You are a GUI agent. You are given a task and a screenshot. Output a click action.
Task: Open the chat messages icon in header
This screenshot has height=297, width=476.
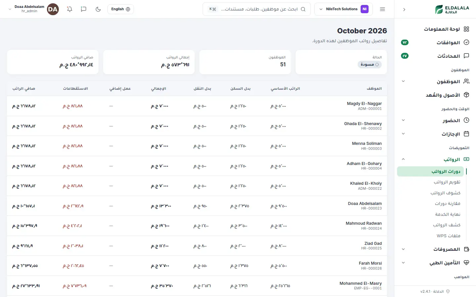tap(84, 9)
